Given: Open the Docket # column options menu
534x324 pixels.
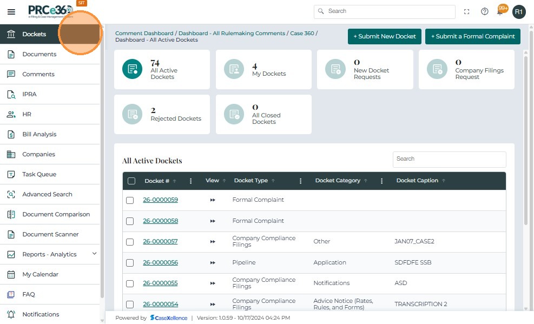Looking at the screenshot, I should 190,181.
